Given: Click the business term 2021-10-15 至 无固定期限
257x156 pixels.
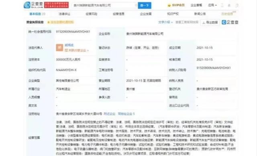Looking at the screenshot, I should click(144, 81).
